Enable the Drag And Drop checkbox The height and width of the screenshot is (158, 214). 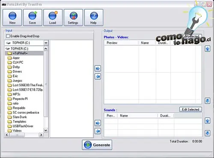pyautogui.click(x=8, y=36)
